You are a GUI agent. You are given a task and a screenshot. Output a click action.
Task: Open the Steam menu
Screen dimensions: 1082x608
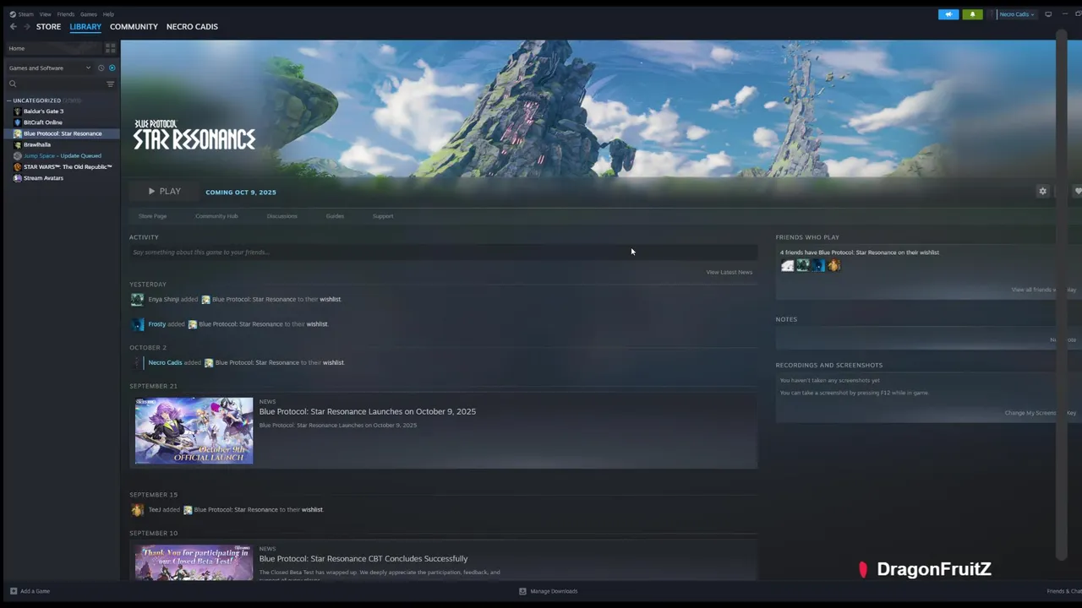point(25,14)
